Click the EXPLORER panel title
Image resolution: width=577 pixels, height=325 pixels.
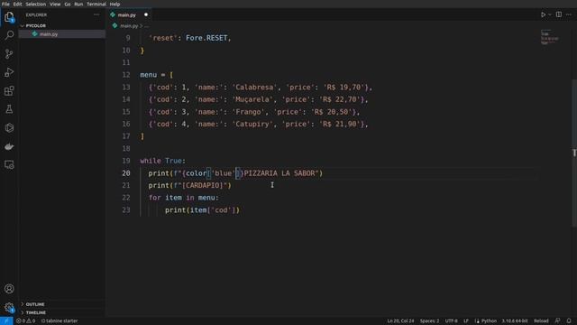tap(36, 14)
